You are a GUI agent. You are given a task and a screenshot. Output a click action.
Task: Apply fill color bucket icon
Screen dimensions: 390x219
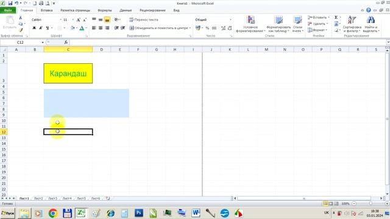pos(73,28)
